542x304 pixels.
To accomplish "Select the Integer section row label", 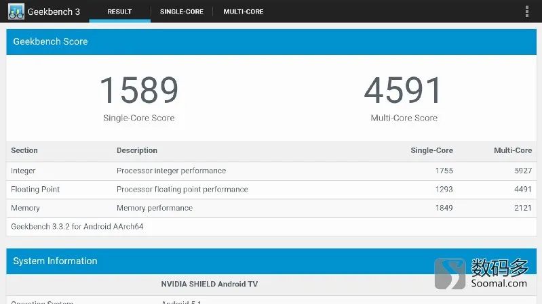I will (23, 171).
